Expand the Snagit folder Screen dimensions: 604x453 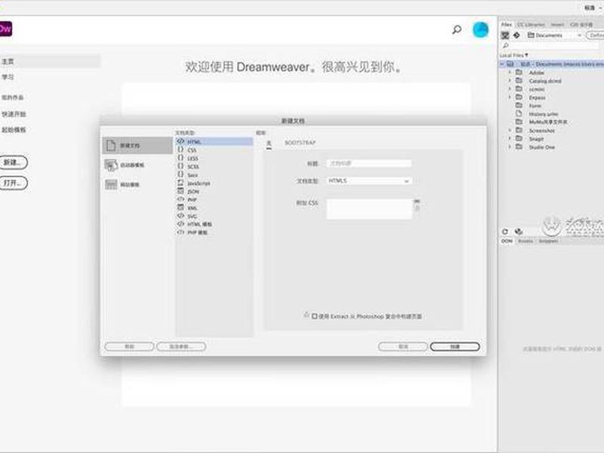click(509, 139)
